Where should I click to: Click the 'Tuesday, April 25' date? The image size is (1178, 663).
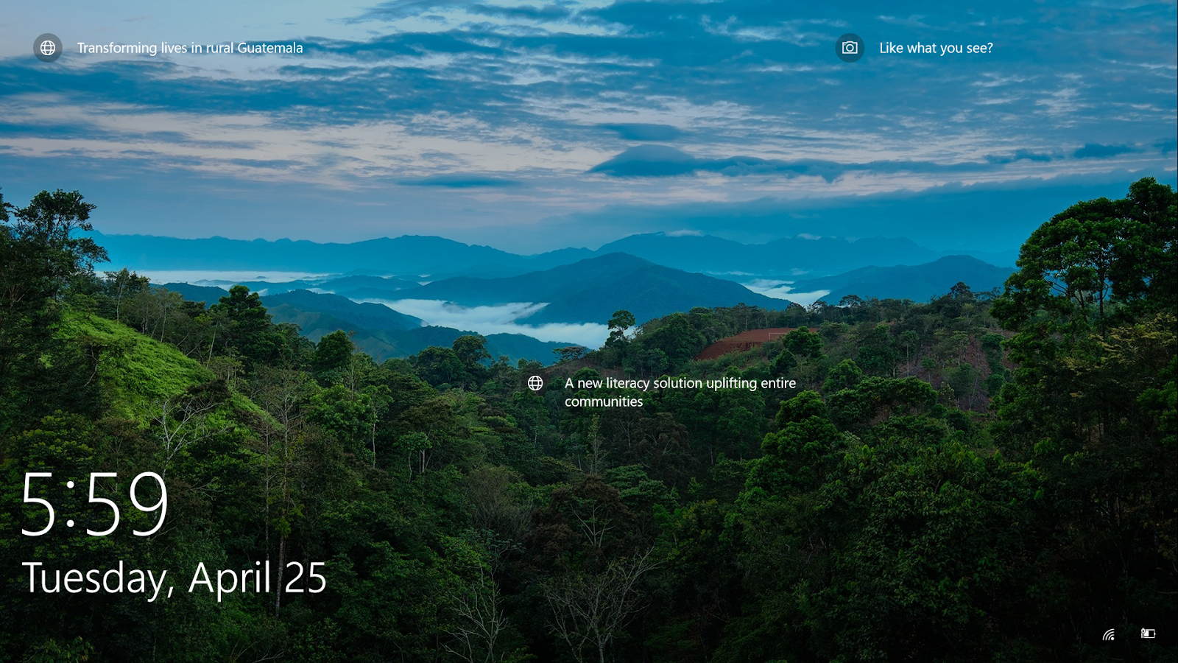pos(174,578)
